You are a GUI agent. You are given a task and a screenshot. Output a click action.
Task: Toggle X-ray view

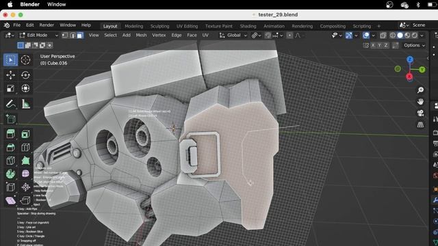383,36
